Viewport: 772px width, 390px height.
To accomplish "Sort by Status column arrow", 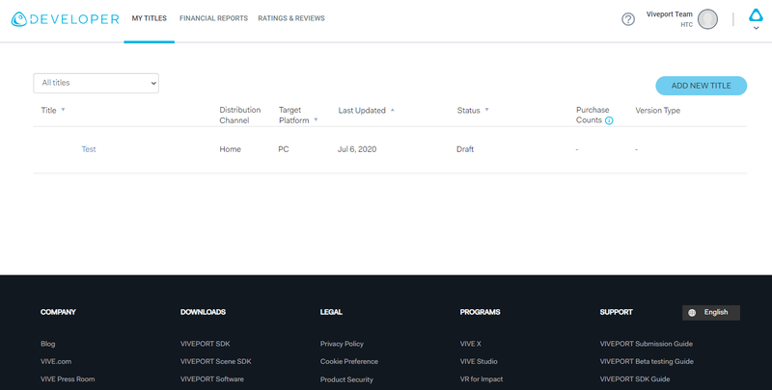I will click(x=486, y=110).
